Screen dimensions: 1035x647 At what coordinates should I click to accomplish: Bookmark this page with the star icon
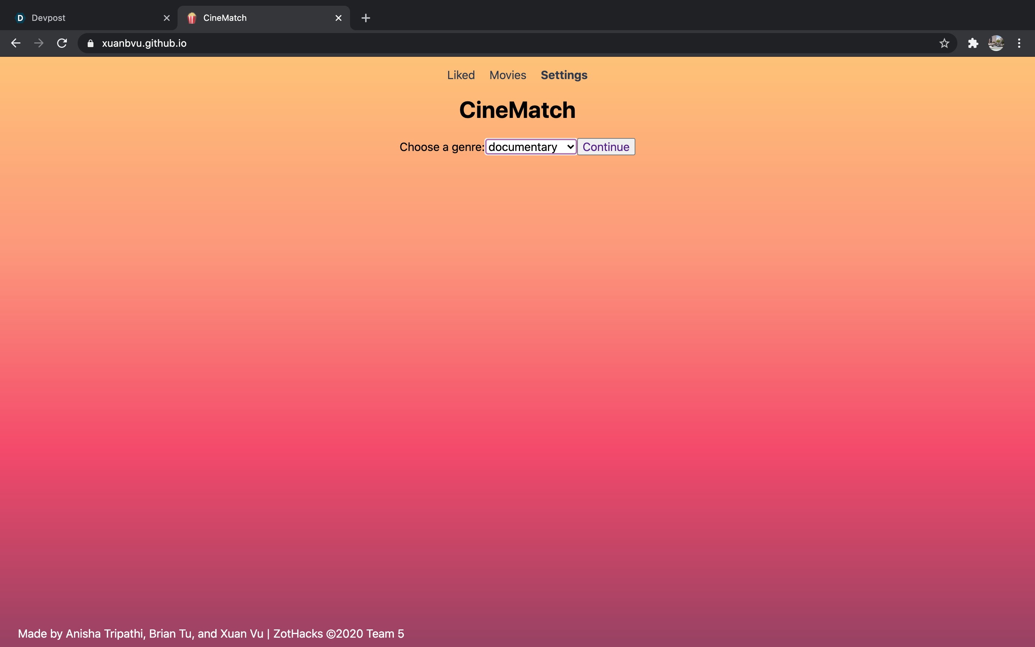(x=944, y=43)
